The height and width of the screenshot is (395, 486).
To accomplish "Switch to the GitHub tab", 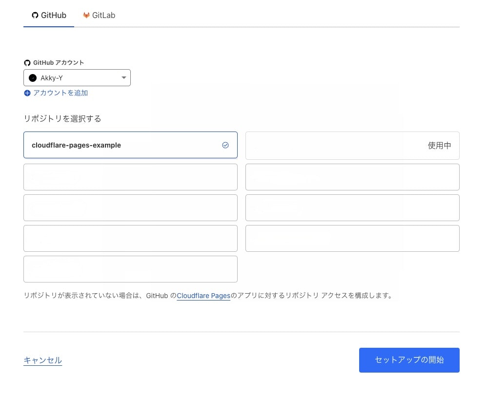I will [x=49, y=15].
